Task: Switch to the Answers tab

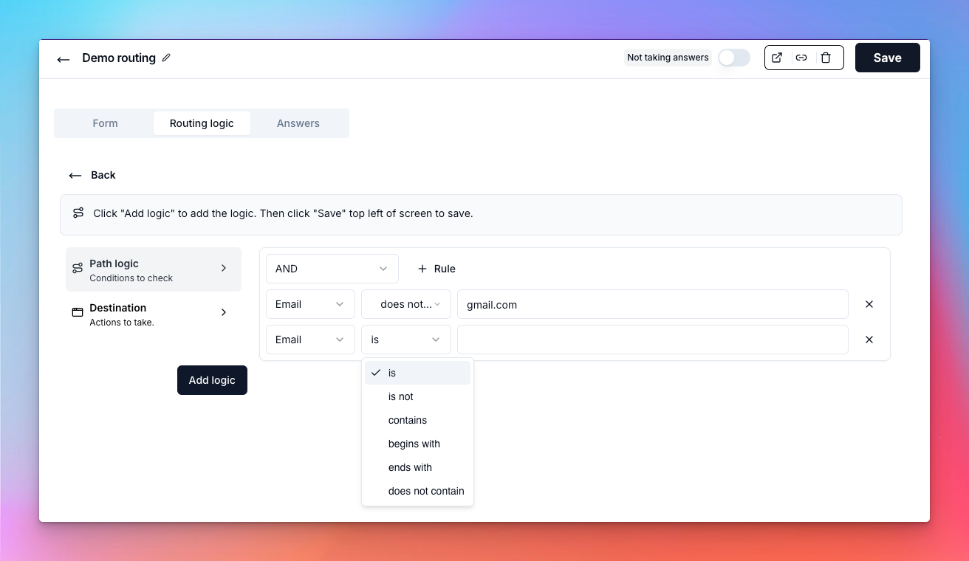Action: point(298,123)
